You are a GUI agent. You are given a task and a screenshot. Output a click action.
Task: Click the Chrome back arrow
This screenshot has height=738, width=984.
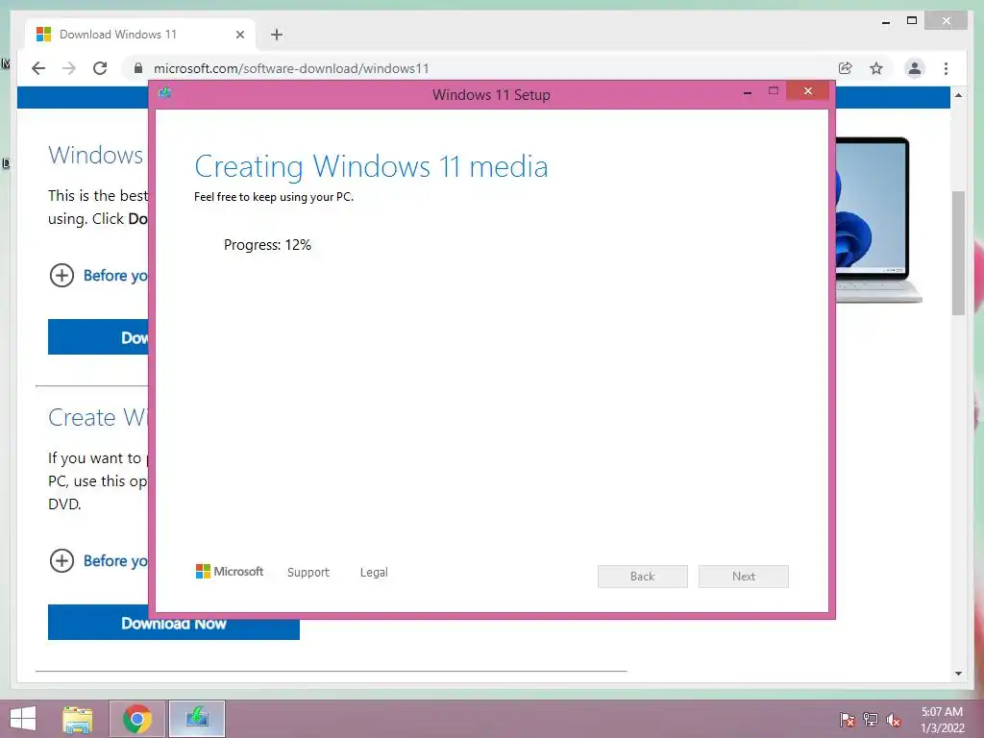coord(38,68)
